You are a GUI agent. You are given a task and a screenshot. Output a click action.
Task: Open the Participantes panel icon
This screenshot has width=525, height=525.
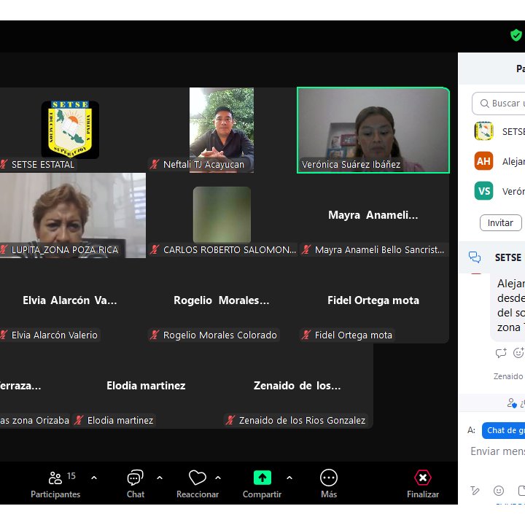[x=55, y=478]
